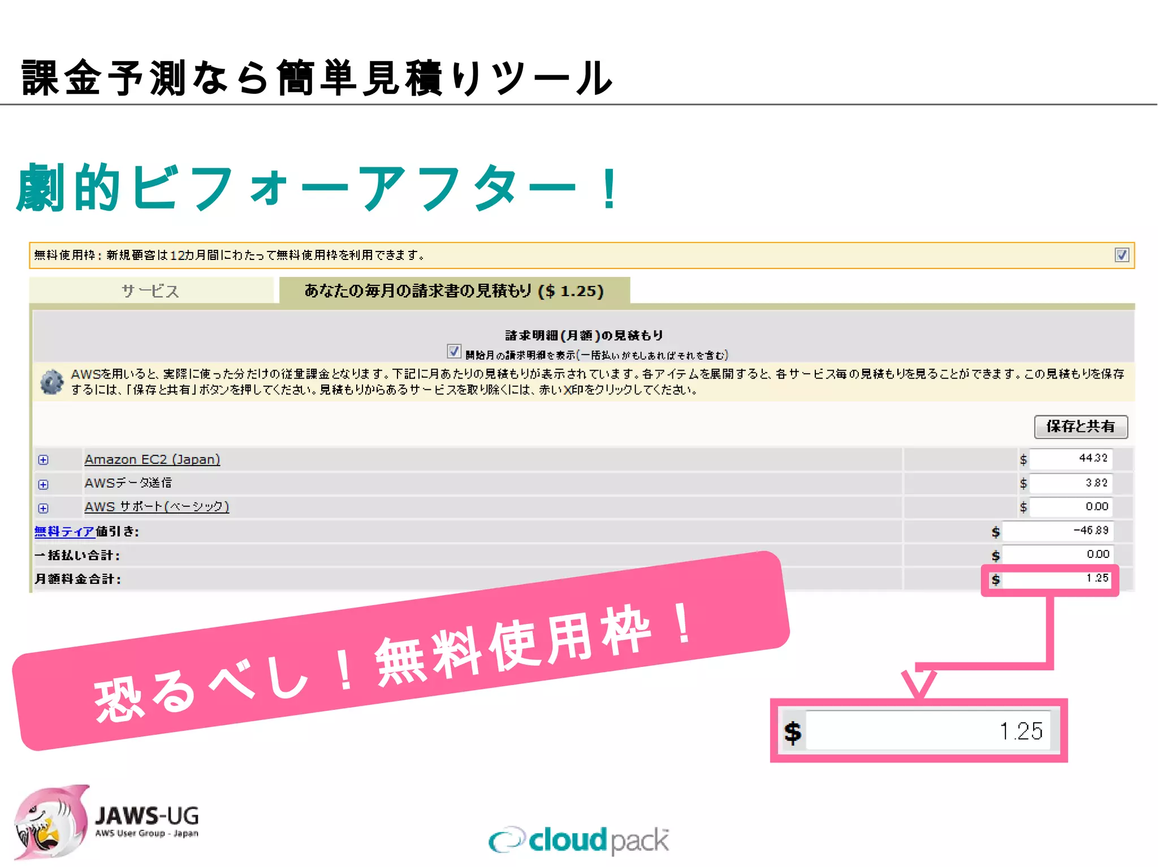
Task: Switch to the サービス tab
Action: (151, 291)
